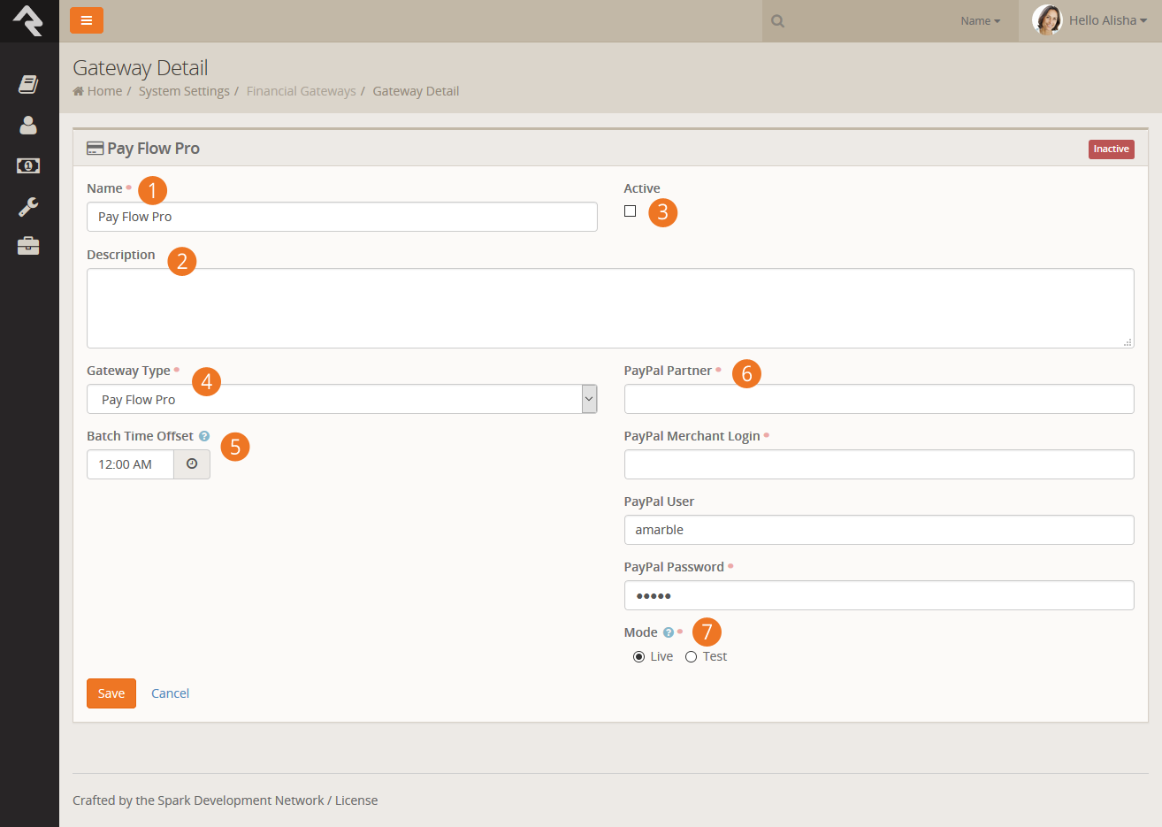Click the Batch Time Offset help icon
Screen dimensions: 1162x827
(204, 436)
